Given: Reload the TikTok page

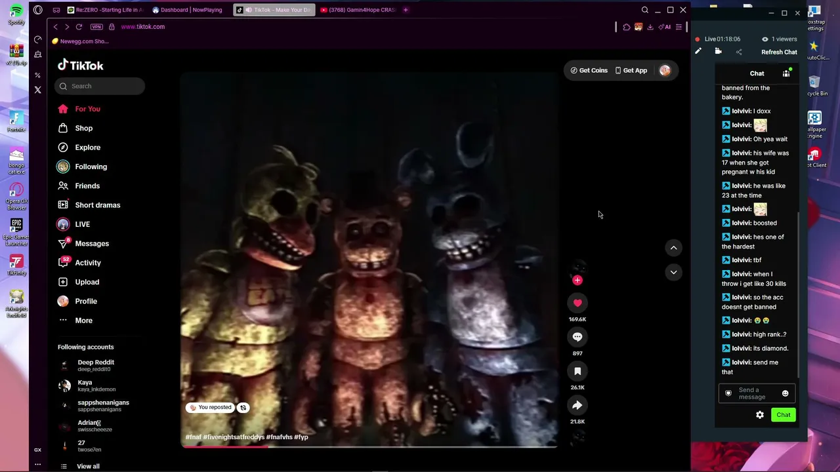Looking at the screenshot, I should pyautogui.click(x=79, y=27).
